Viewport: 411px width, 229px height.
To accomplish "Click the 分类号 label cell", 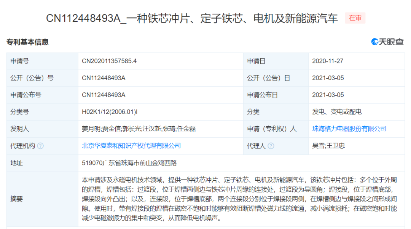I will pyautogui.click(x=43, y=112).
